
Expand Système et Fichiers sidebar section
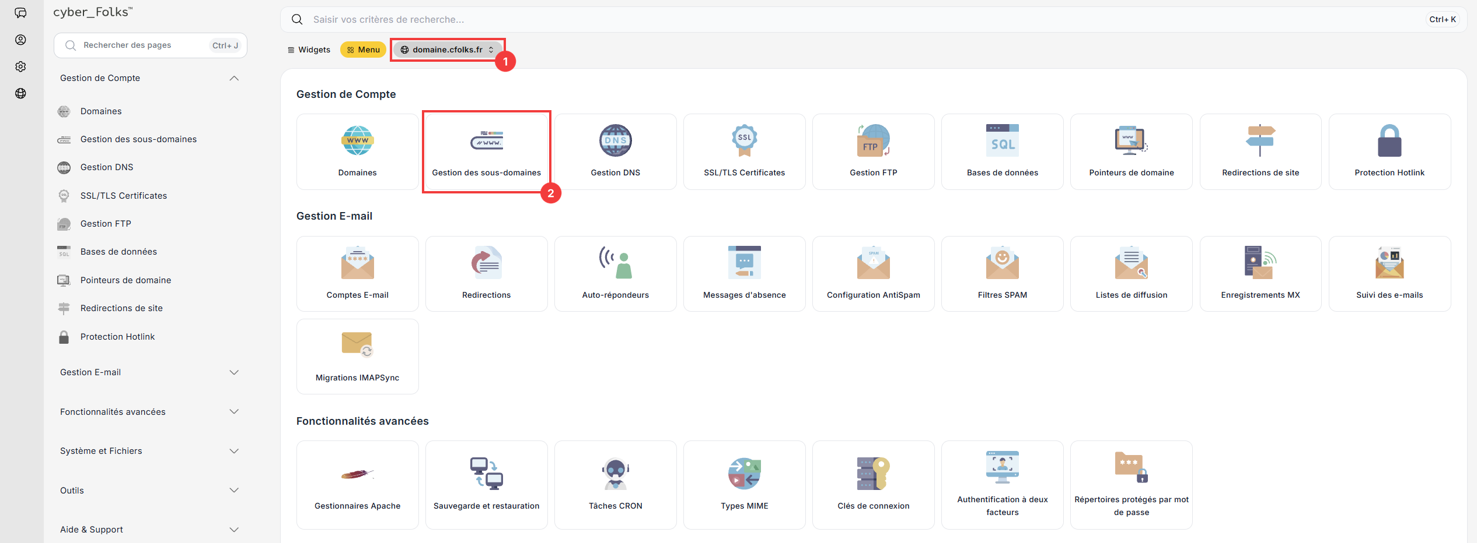click(x=150, y=451)
